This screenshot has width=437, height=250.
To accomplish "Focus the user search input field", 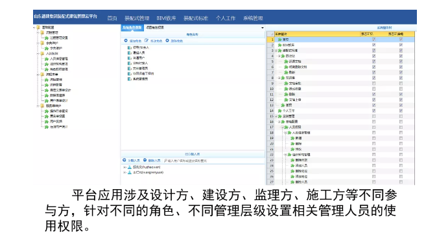I will pyautogui.click(x=213, y=161).
